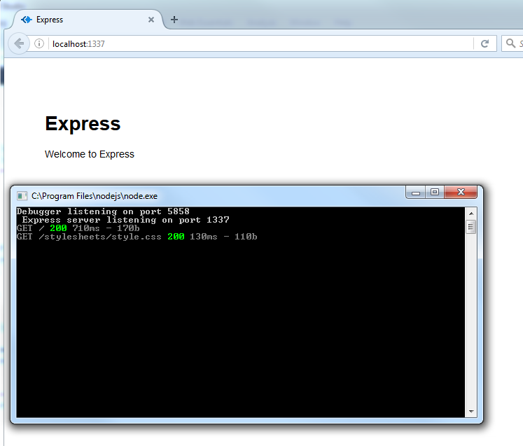Click console scrollbar down arrow
The width and height of the screenshot is (523, 446).
point(471,411)
